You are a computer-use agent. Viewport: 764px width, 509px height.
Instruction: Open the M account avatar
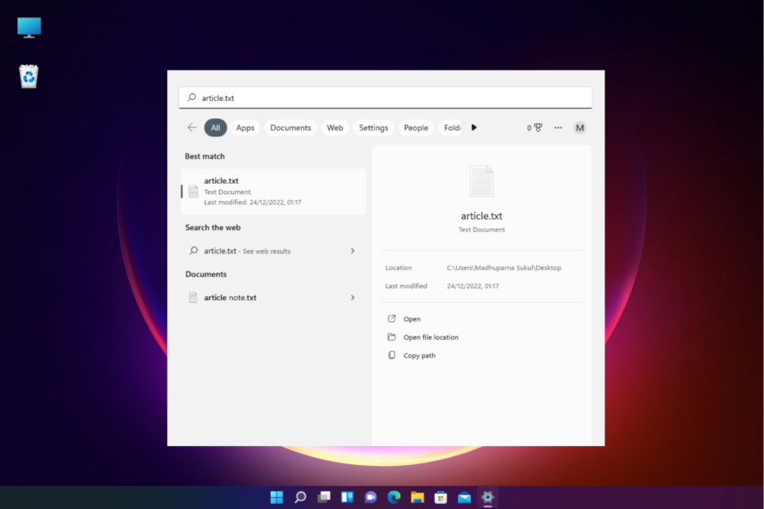click(x=579, y=127)
